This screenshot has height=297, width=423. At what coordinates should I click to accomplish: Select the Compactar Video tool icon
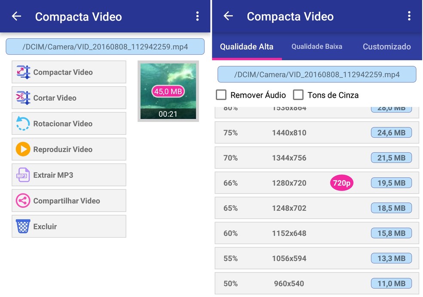pos(24,72)
